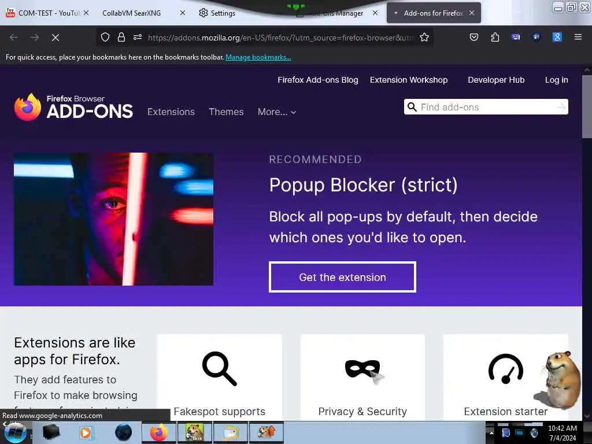Viewport: 592px width, 444px height.
Task: Open the media player taskbar icon
Action: 86,432
